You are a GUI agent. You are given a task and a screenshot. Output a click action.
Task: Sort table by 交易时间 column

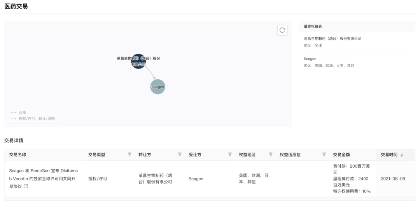click(x=401, y=155)
